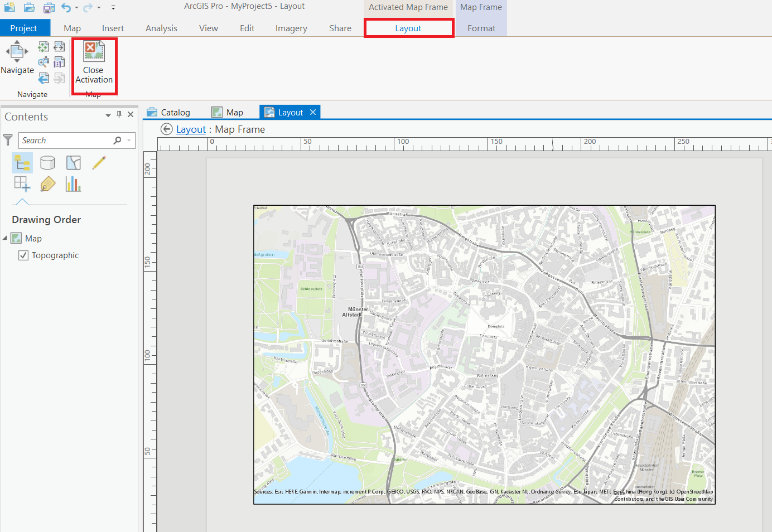Image resolution: width=772 pixels, height=532 pixels.
Task: Switch to List By Labeling tag icon
Action: [x=48, y=184]
